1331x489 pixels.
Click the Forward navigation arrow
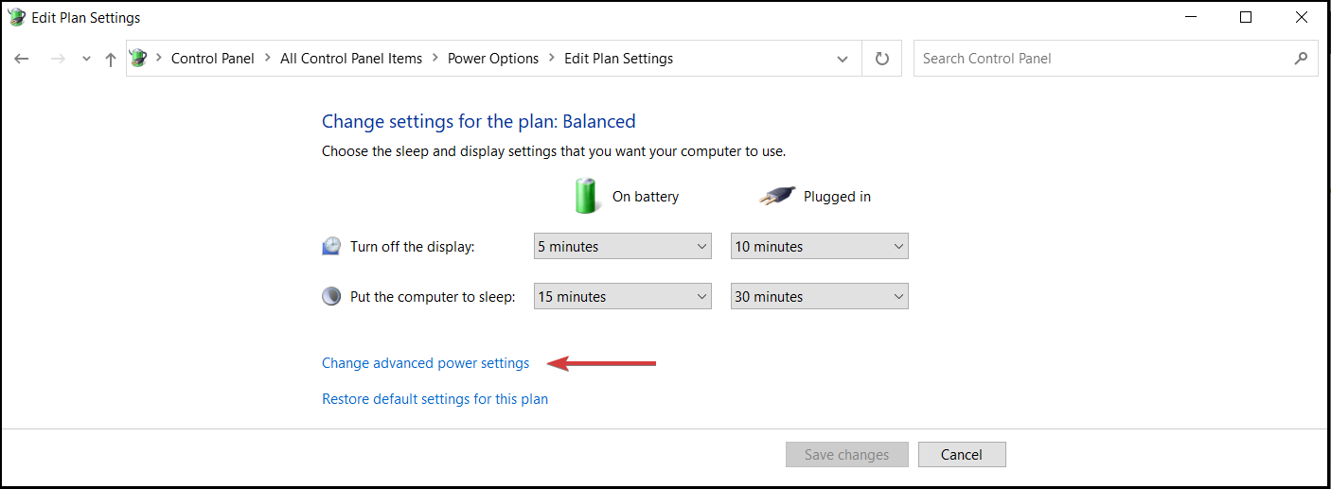click(x=57, y=59)
